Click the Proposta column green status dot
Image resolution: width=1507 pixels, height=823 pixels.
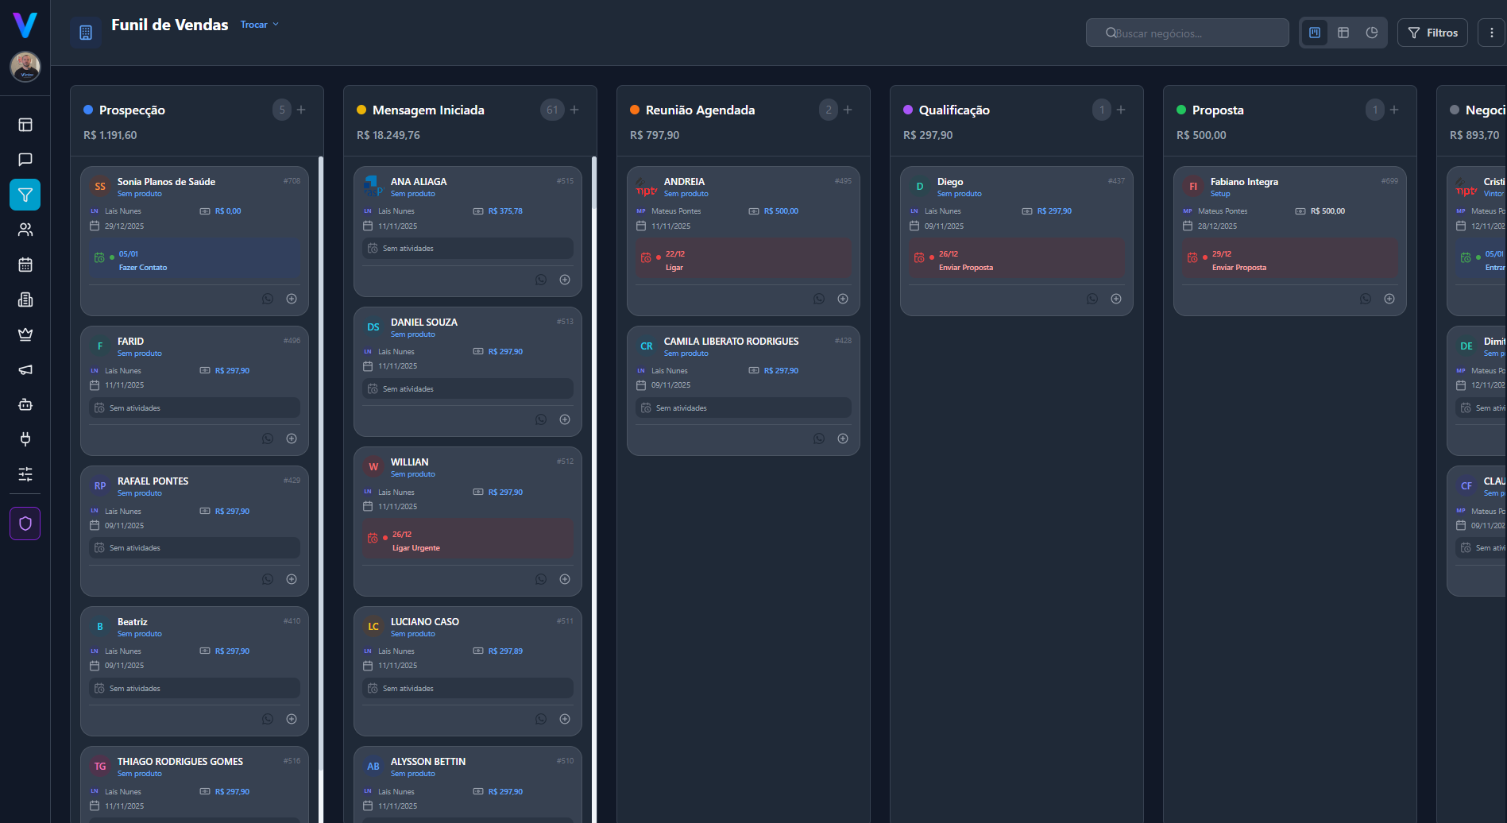[1181, 110]
